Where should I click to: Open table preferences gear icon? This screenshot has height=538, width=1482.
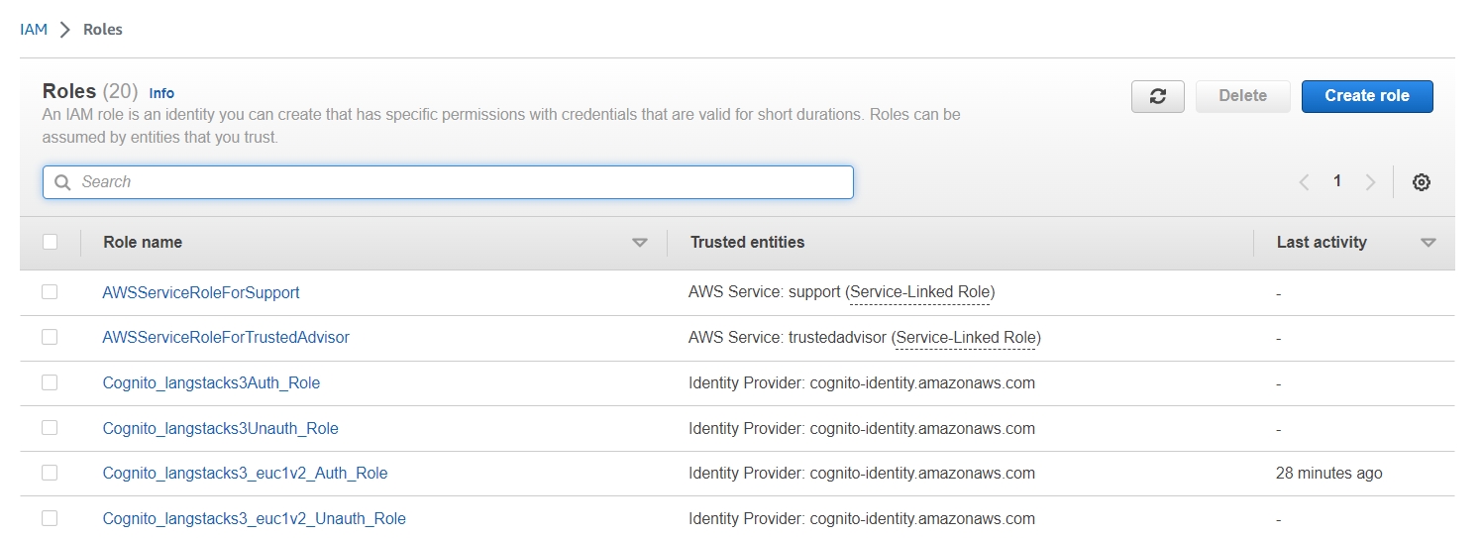click(x=1421, y=182)
